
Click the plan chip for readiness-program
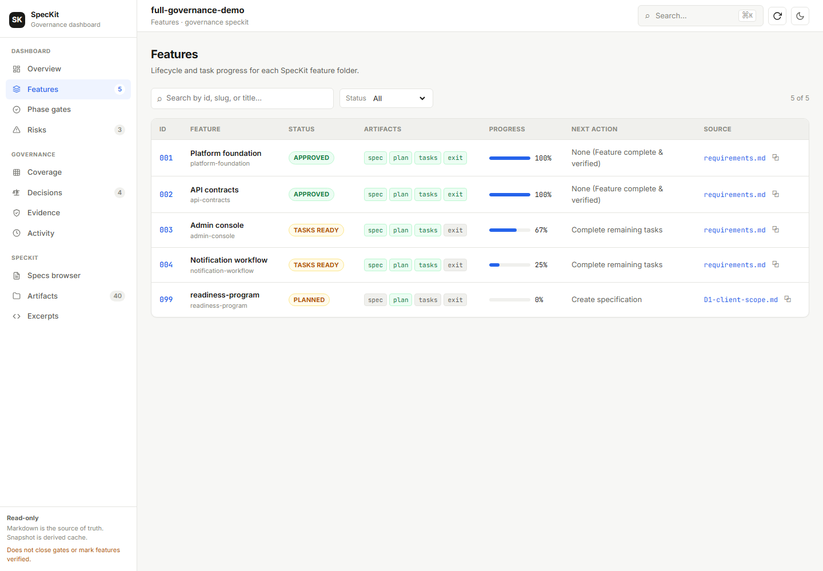click(x=401, y=300)
